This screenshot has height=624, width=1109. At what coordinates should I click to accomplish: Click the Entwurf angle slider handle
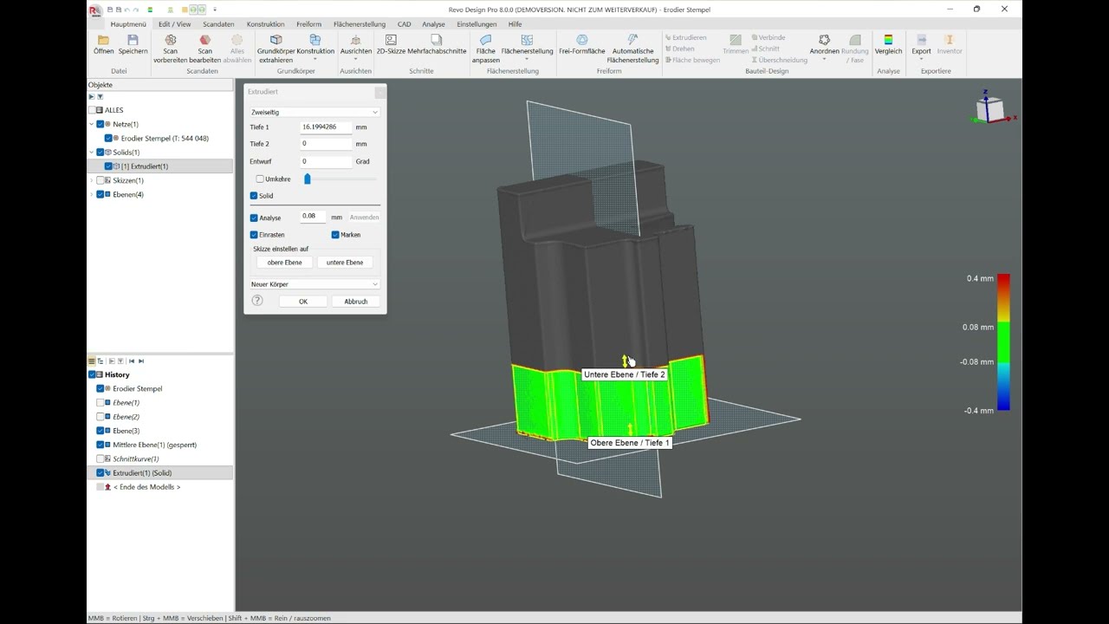pyautogui.click(x=307, y=179)
